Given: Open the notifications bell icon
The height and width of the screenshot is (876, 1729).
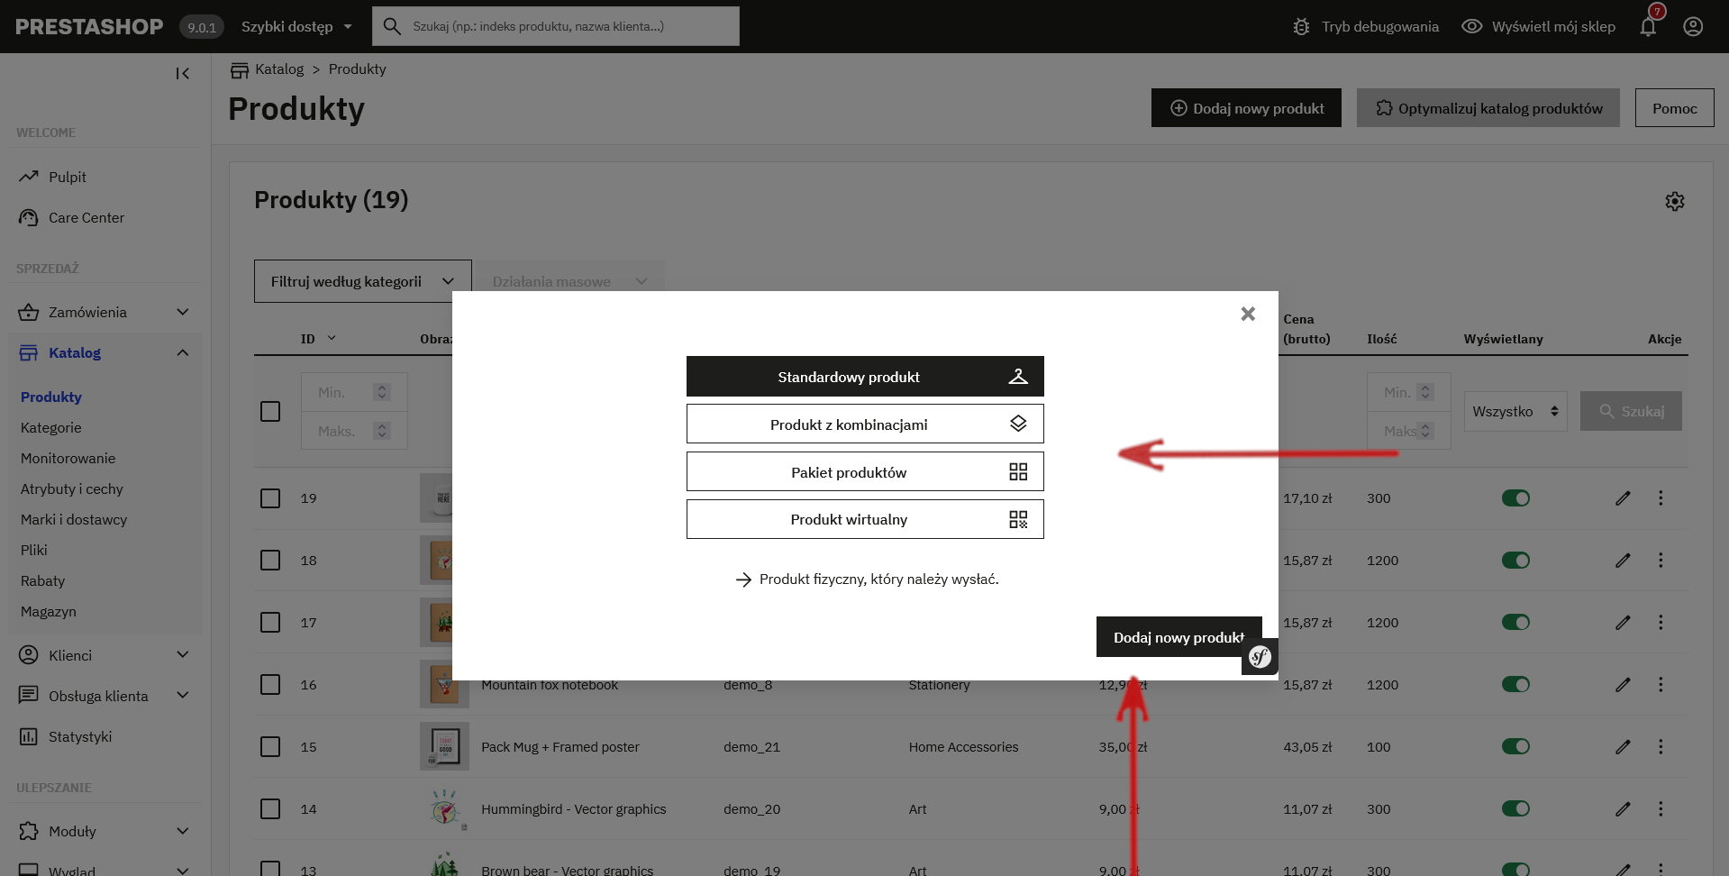Looking at the screenshot, I should [x=1648, y=27].
